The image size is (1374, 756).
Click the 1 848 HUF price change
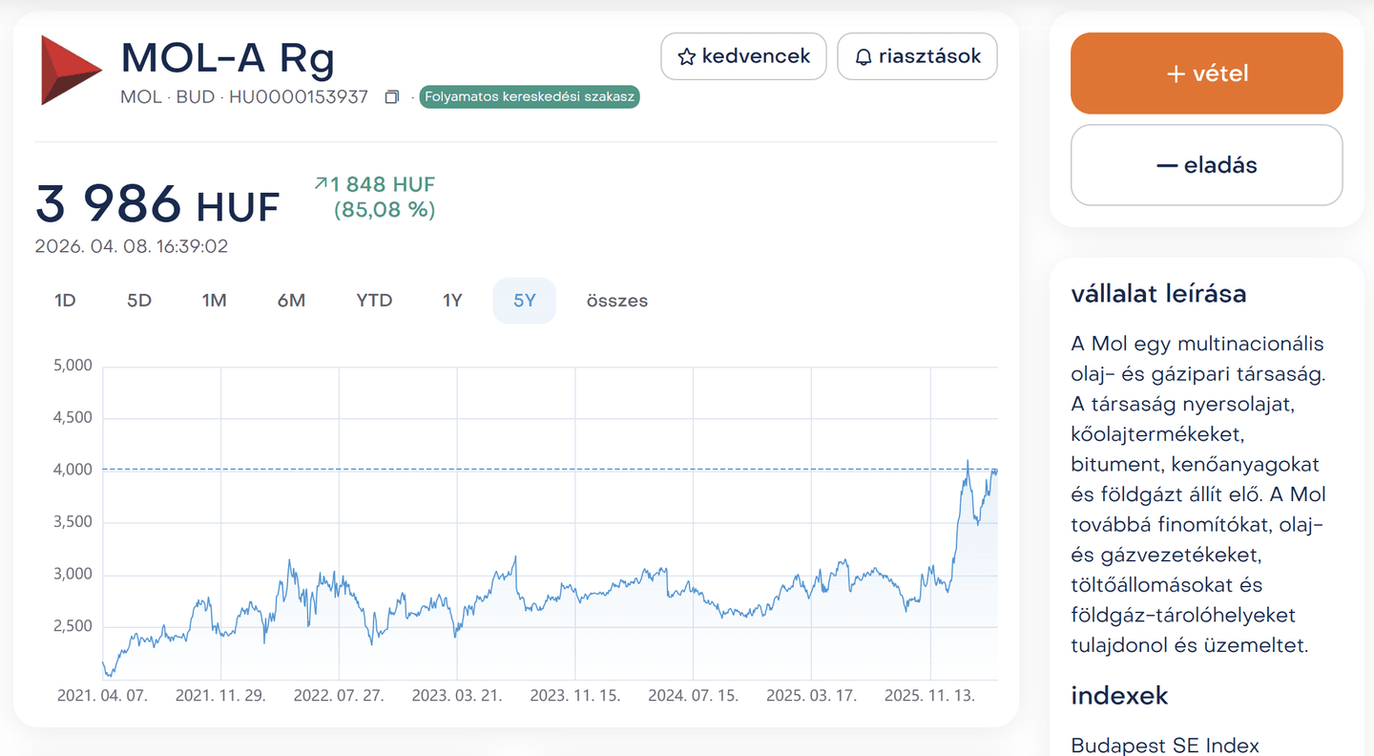pos(383,185)
